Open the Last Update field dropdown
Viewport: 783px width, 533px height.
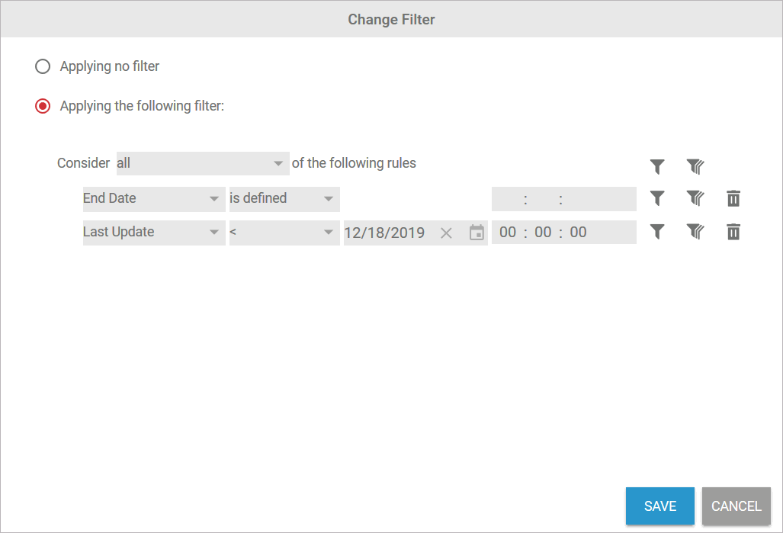(x=152, y=232)
